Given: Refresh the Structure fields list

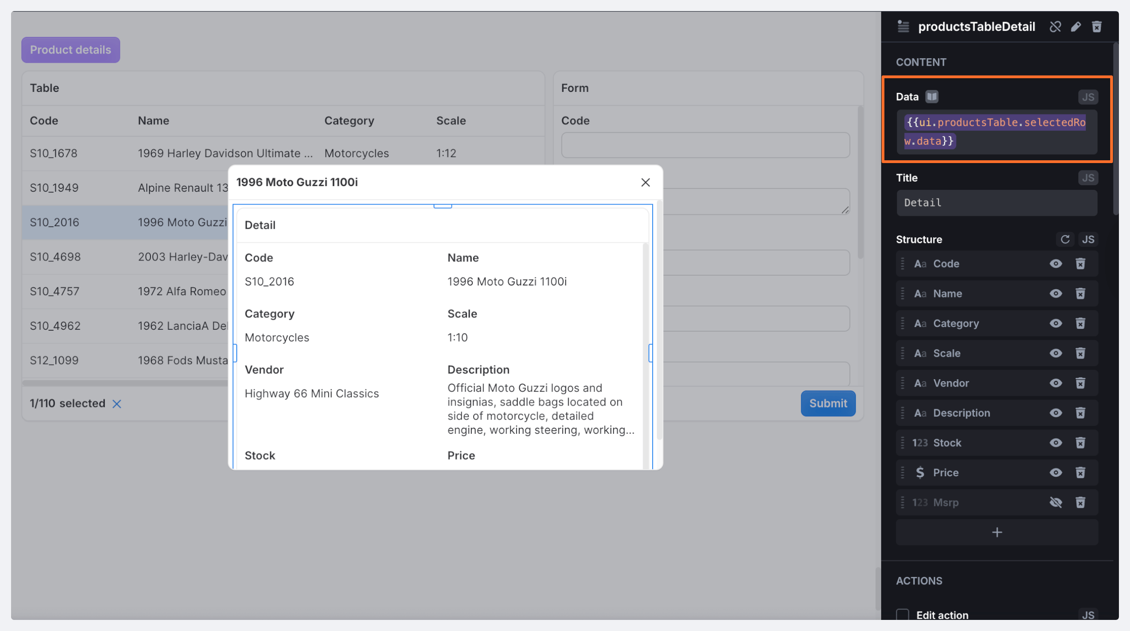Looking at the screenshot, I should [x=1065, y=239].
